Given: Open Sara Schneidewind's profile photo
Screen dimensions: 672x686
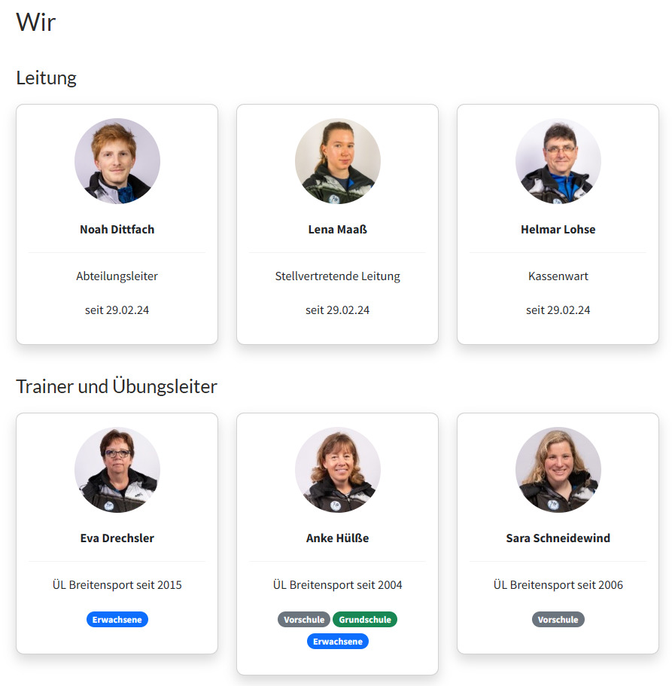Looking at the screenshot, I should [558, 470].
